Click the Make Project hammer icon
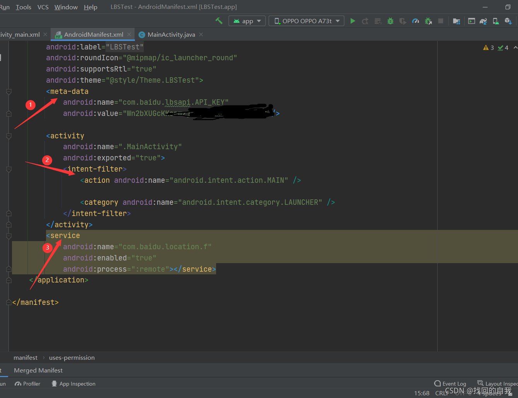The image size is (518, 398). click(219, 21)
